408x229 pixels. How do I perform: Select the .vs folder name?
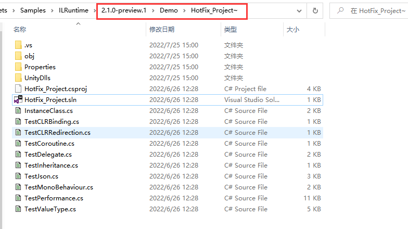click(x=28, y=45)
